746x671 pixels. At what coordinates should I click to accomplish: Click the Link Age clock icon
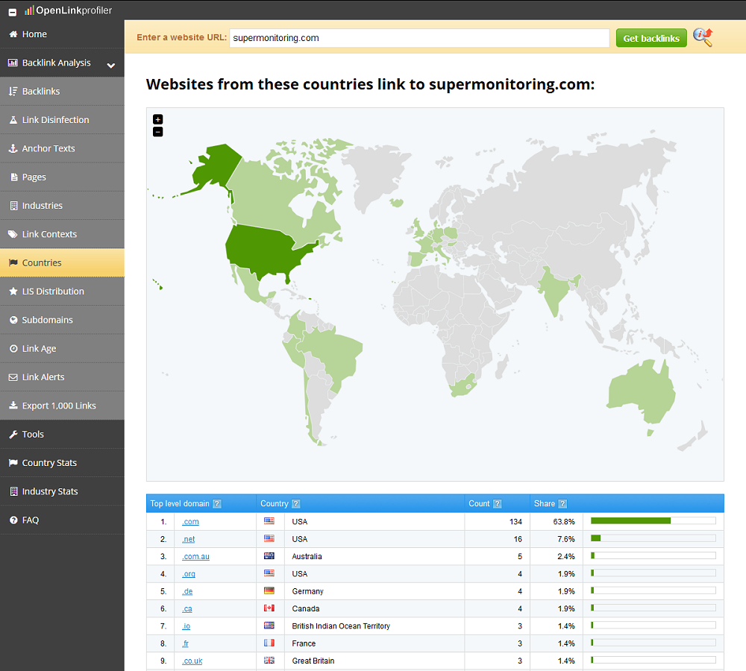pos(13,349)
